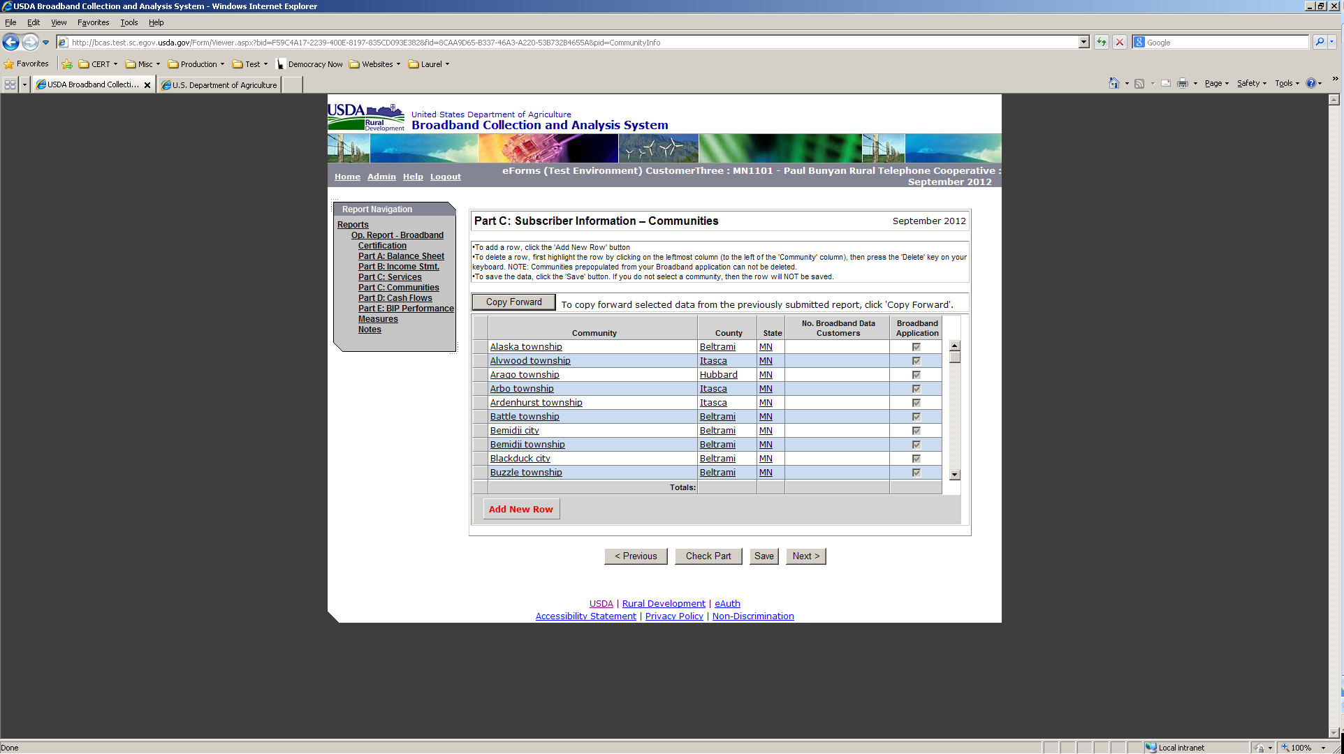Click the table scrollbar down arrow
This screenshot has width=1344, height=754.
[954, 475]
